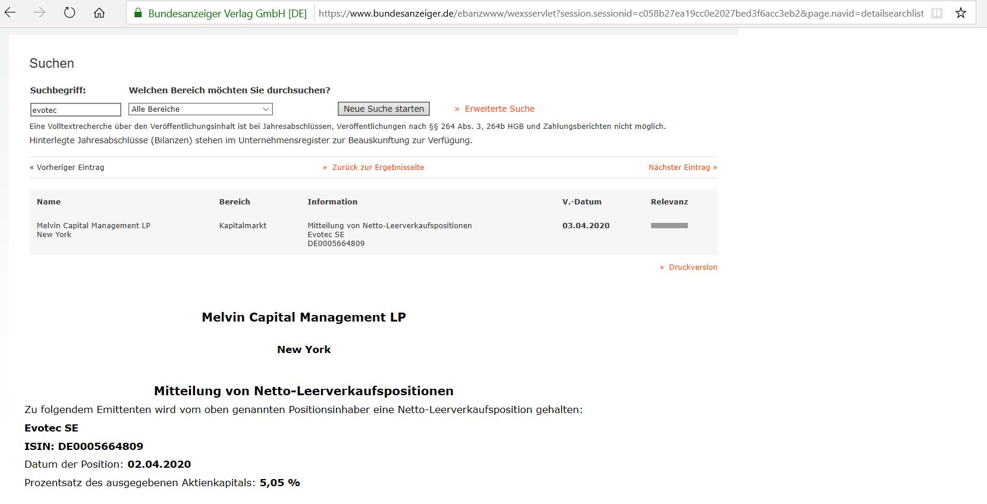Click the Information column header
The image size is (987, 504).
point(332,202)
